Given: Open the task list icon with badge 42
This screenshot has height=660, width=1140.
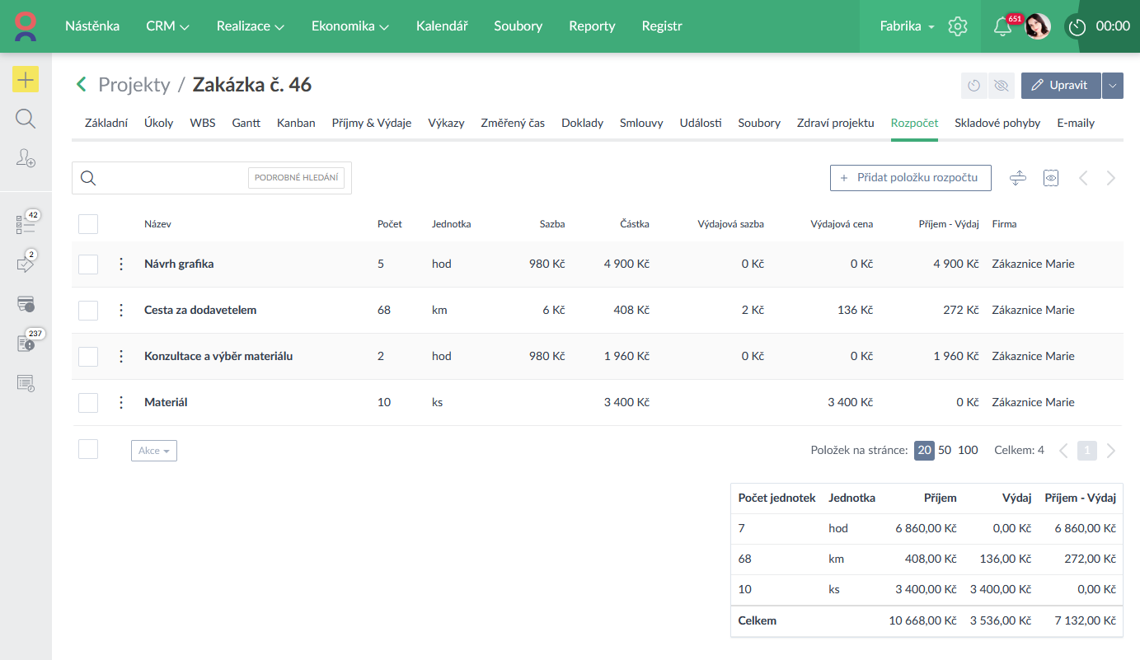Looking at the screenshot, I should [x=26, y=224].
